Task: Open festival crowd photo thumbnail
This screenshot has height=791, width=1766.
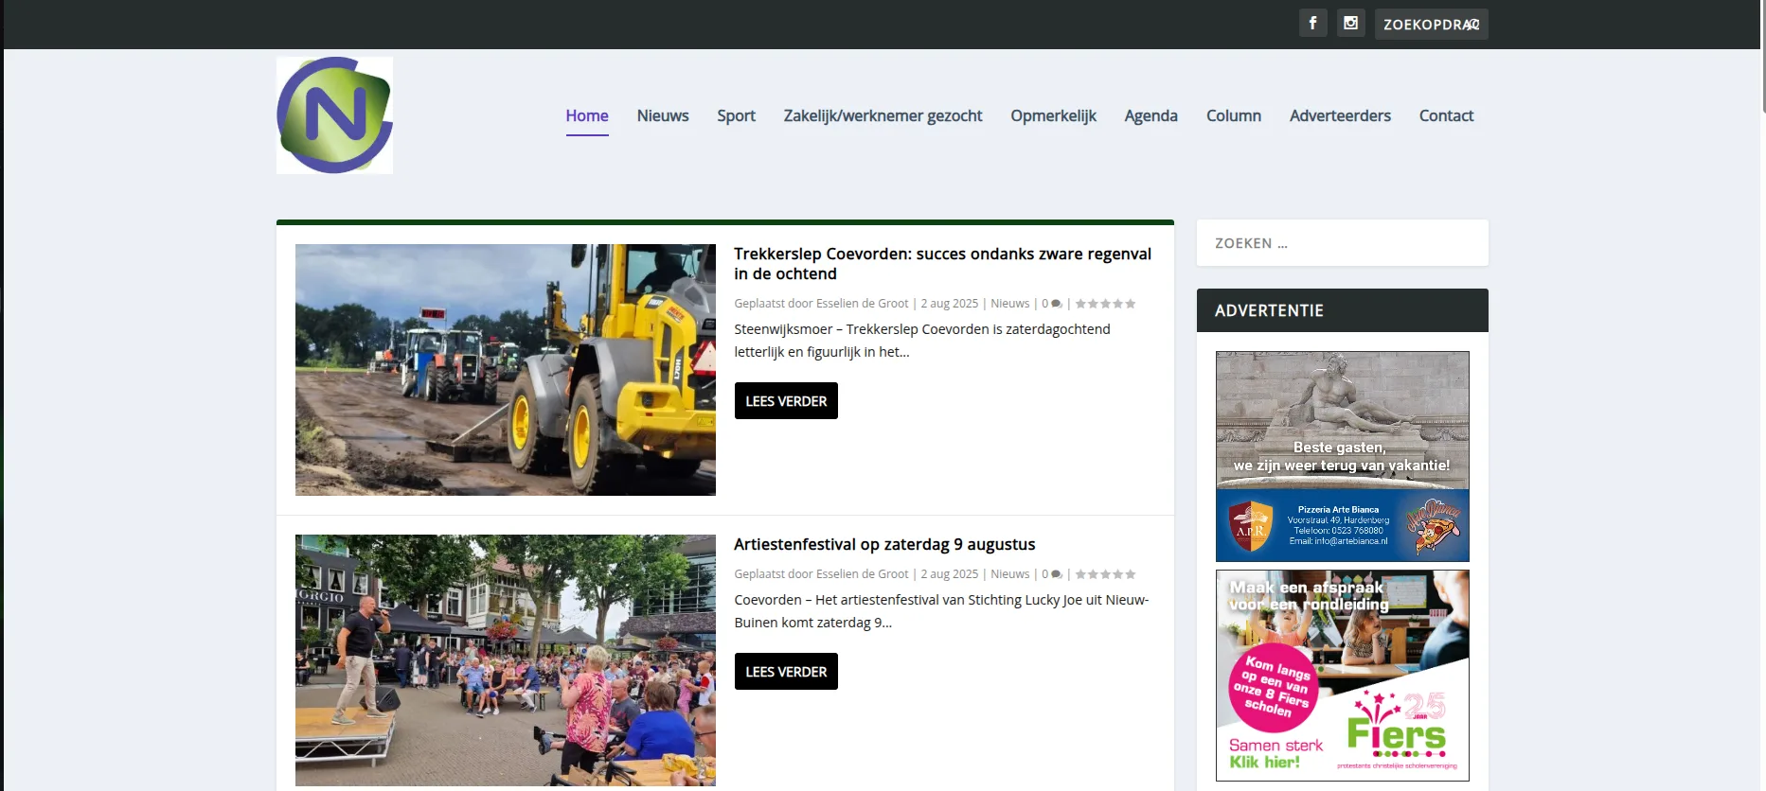Action: (x=506, y=660)
